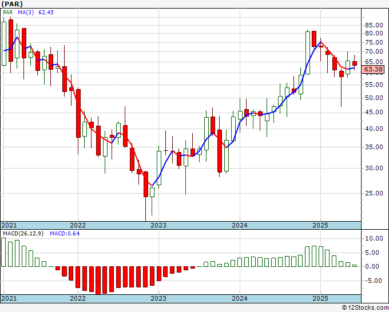Click the MA(3) indicator label
Viewport: 389px width, 312px height.
click(26, 13)
